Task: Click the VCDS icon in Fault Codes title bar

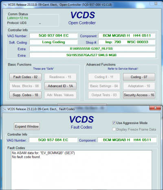Action: point(4,109)
